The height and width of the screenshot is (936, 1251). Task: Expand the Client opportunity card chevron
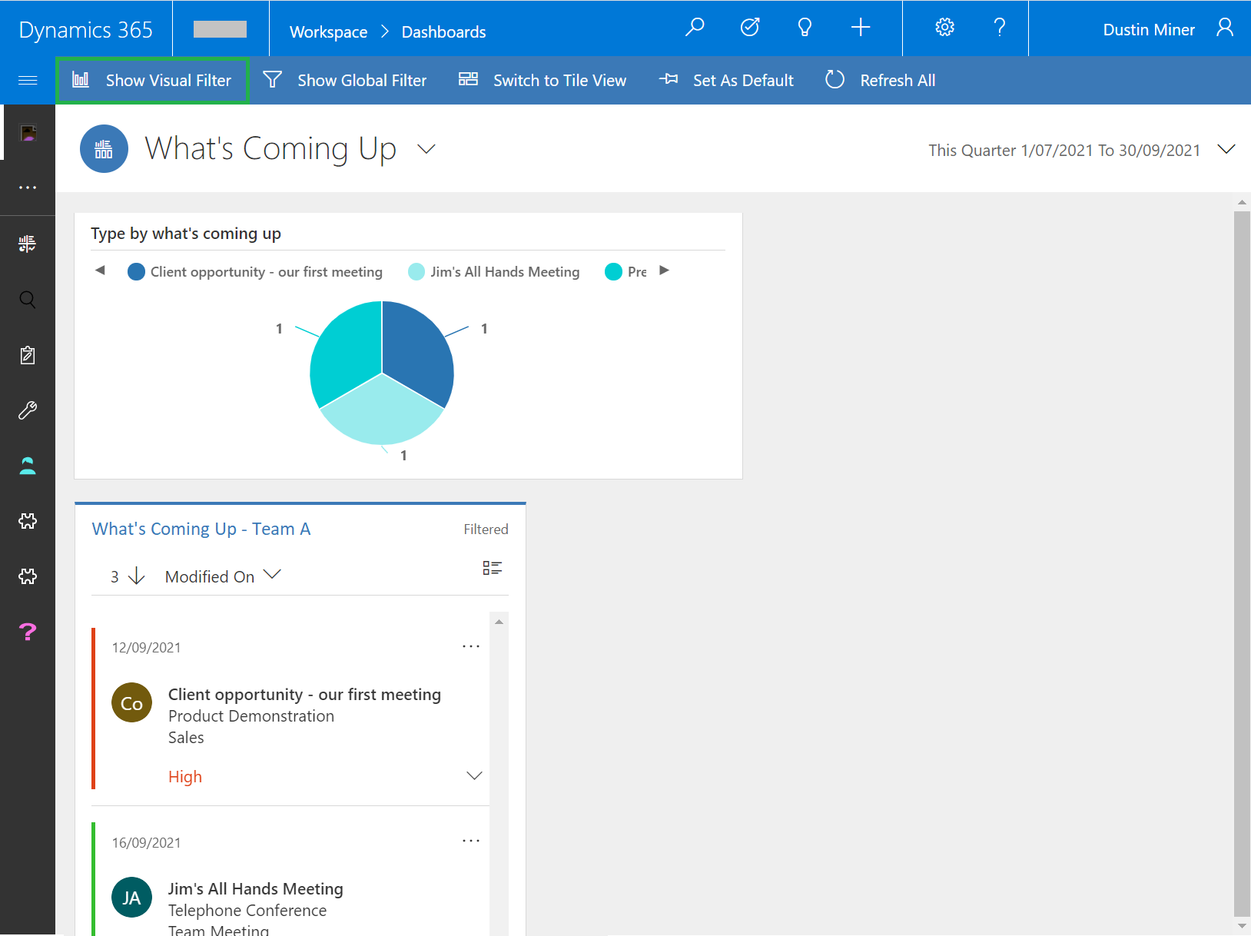[x=474, y=775]
